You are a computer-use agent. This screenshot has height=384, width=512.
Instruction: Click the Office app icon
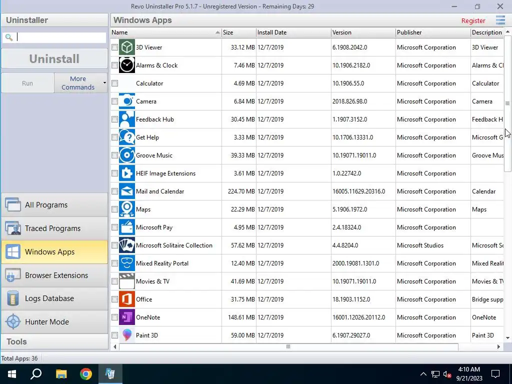(126, 299)
